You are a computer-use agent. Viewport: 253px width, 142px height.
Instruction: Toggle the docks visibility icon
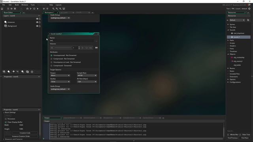click(x=64, y=9)
